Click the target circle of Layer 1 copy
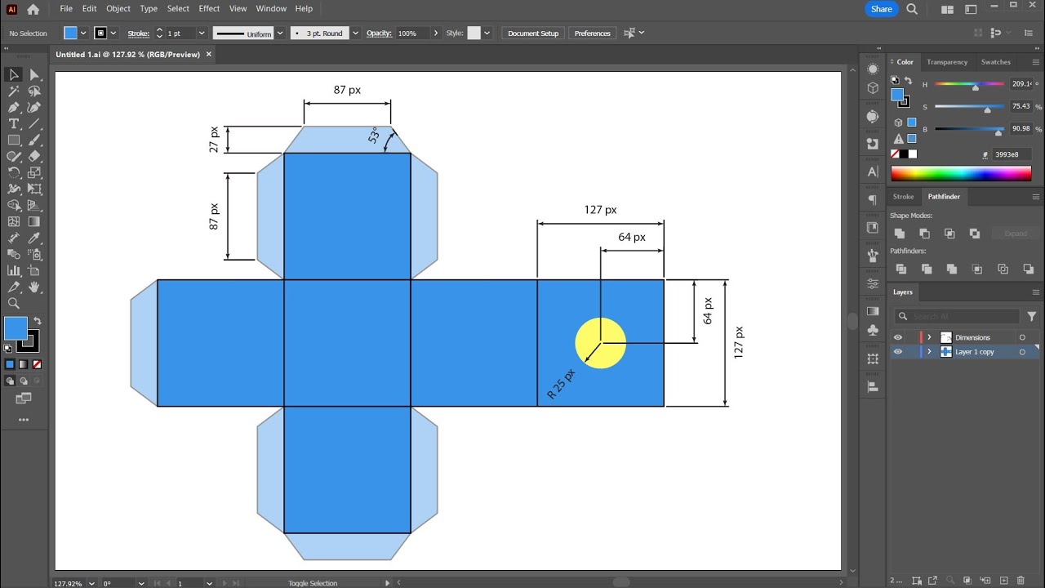Image resolution: width=1045 pixels, height=588 pixels. (x=1022, y=352)
